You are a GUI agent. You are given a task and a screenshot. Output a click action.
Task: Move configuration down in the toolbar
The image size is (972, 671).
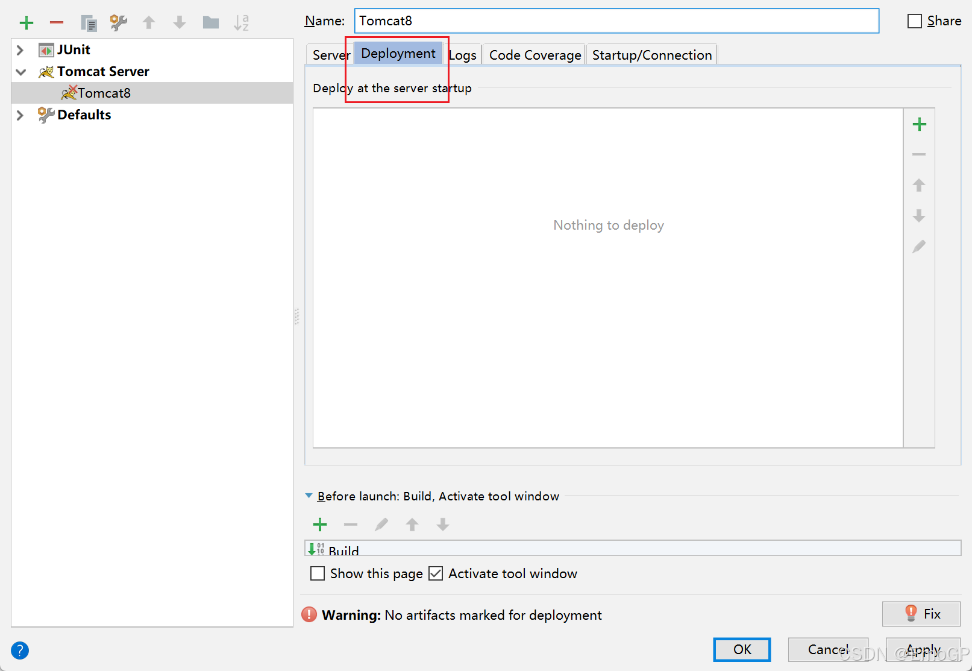[x=180, y=23]
